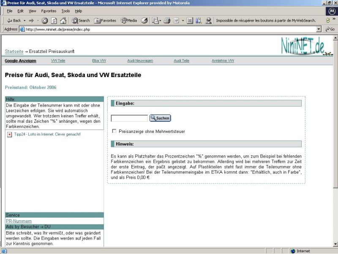Open the Mail toolbar icon
The image size is (338, 254).
click(155, 20)
